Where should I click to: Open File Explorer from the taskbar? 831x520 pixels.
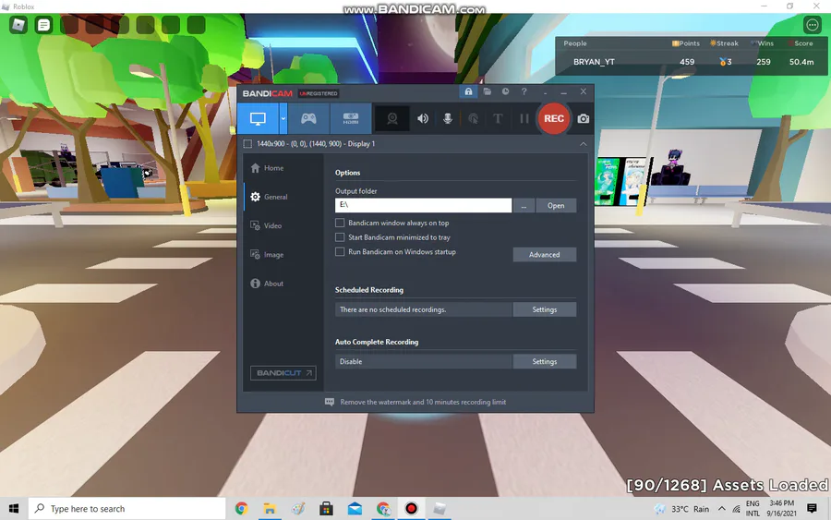pyautogui.click(x=270, y=509)
